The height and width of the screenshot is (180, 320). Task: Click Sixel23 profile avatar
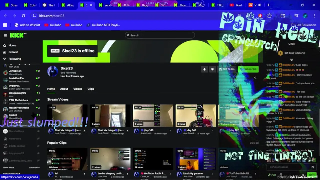point(52,71)
